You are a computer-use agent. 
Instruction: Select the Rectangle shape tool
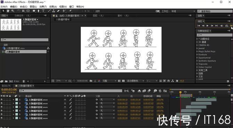click(x=34, y=11)
